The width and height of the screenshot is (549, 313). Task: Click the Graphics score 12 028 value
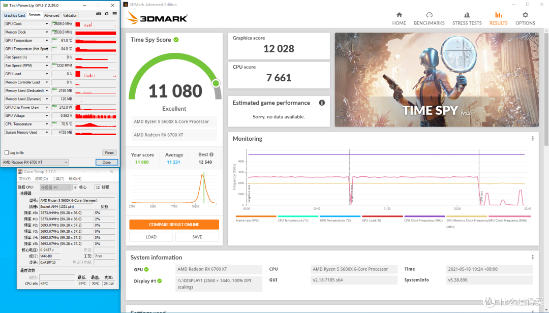pos(279,49)
